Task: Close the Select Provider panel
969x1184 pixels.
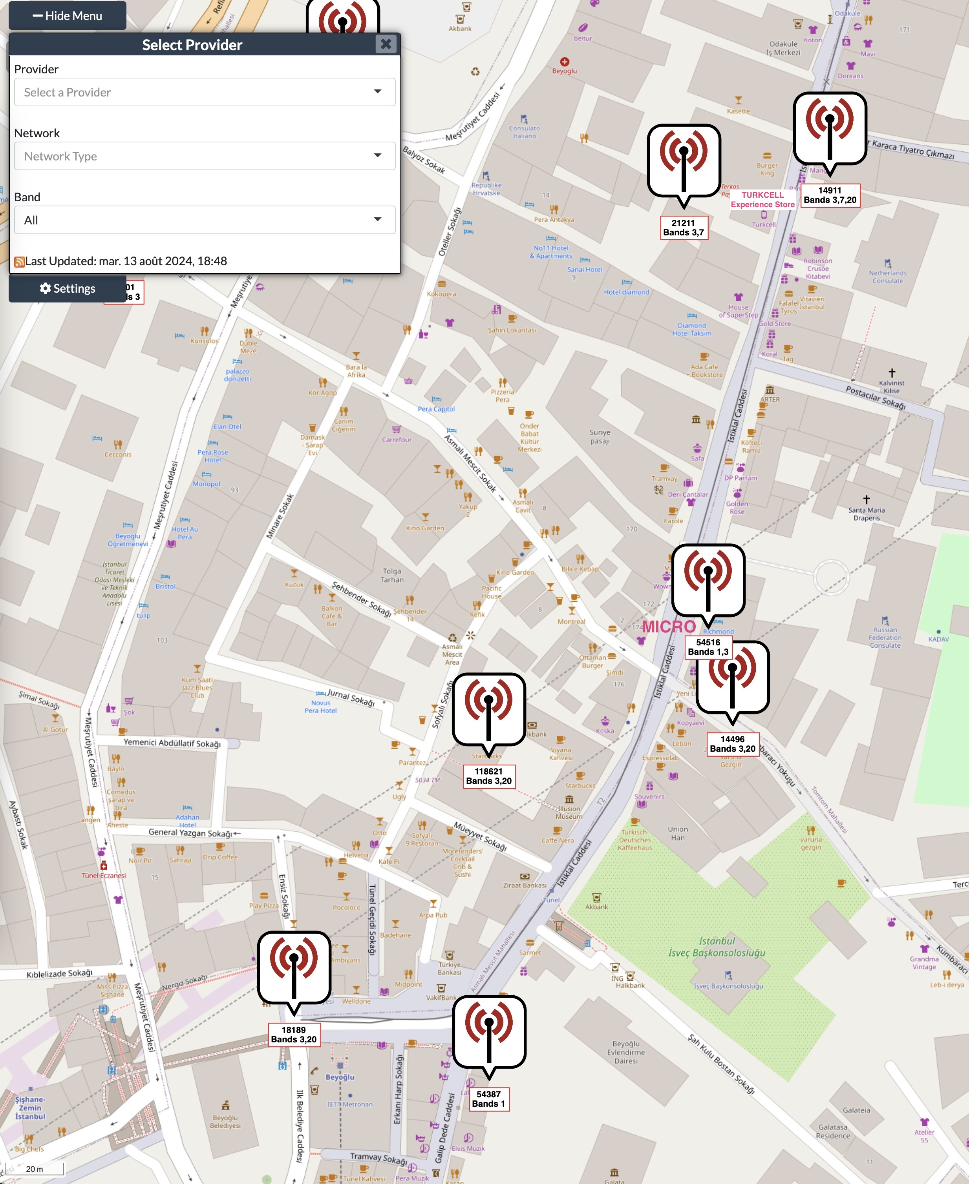Action: 386,44
